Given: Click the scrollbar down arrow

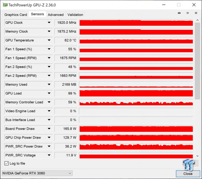Looking at the screenshot, I should tap(197, 156).
